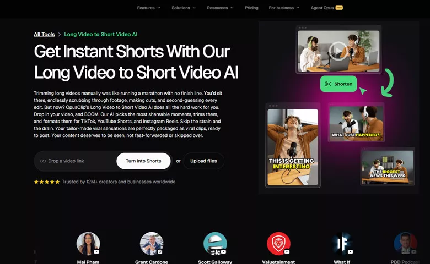Click the Get Instant Shorts main heading

(136, 62)
